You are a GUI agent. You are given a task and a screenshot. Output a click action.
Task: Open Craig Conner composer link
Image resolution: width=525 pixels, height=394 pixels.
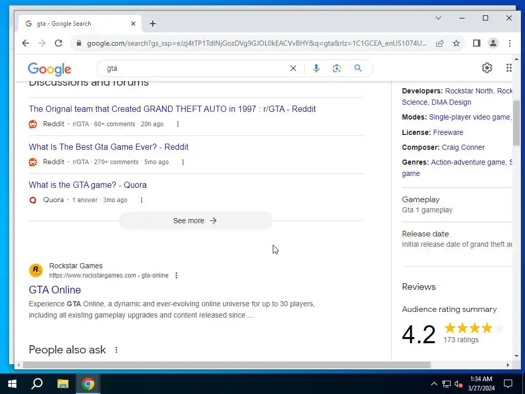[x=463, y=147]
